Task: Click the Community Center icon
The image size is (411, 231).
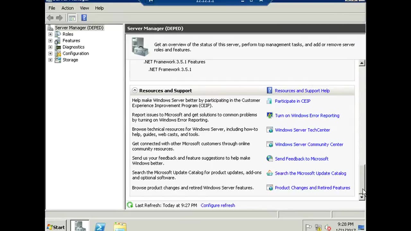Action: tap(270, 144)
